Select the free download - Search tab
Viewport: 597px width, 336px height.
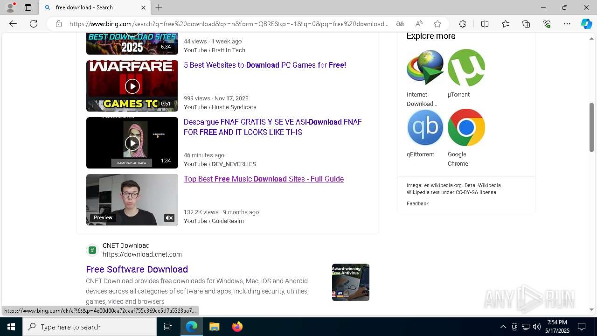point(95,7)
